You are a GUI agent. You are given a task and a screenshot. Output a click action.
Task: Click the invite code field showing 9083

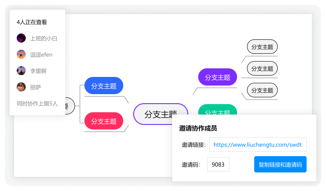(x=218, y=164)
